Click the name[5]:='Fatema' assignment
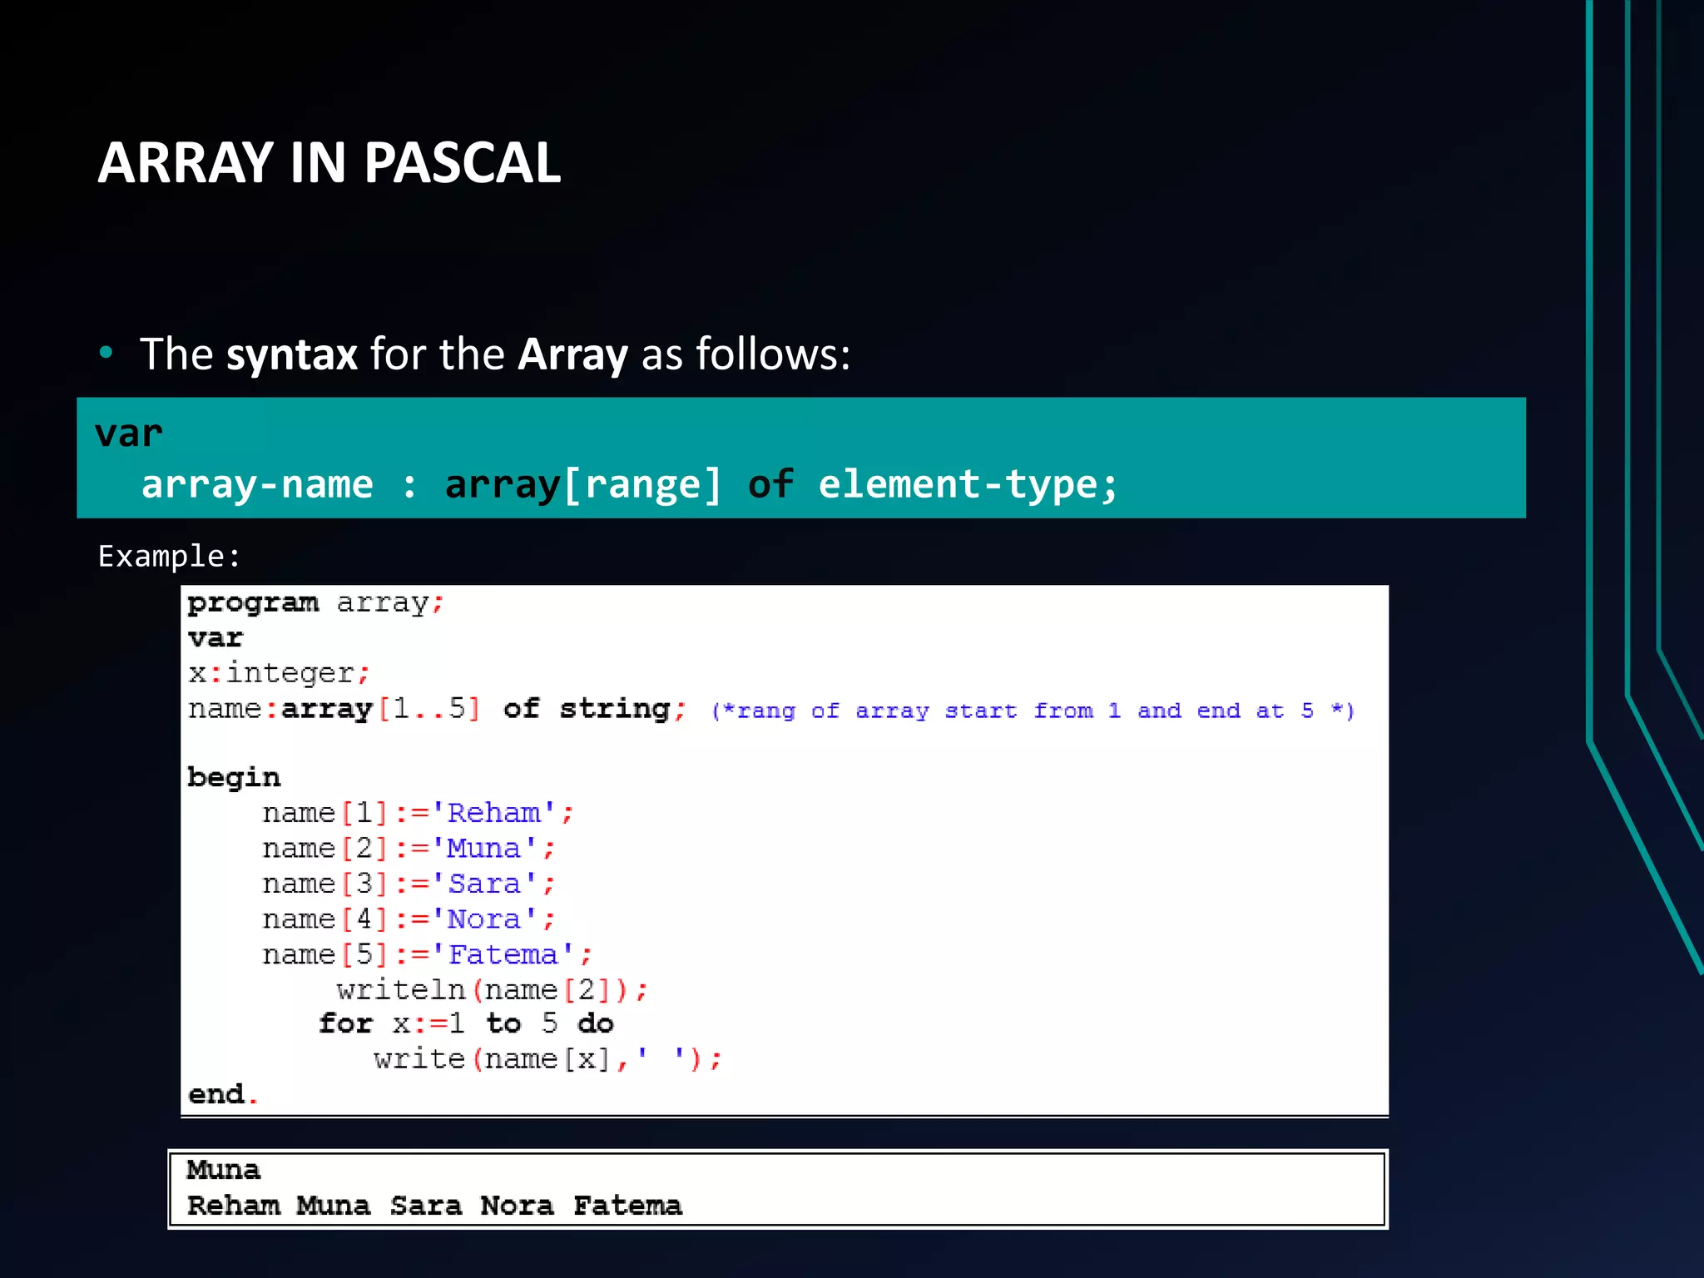Viewport: 1704px width, 1278px height. click(427, 954)
